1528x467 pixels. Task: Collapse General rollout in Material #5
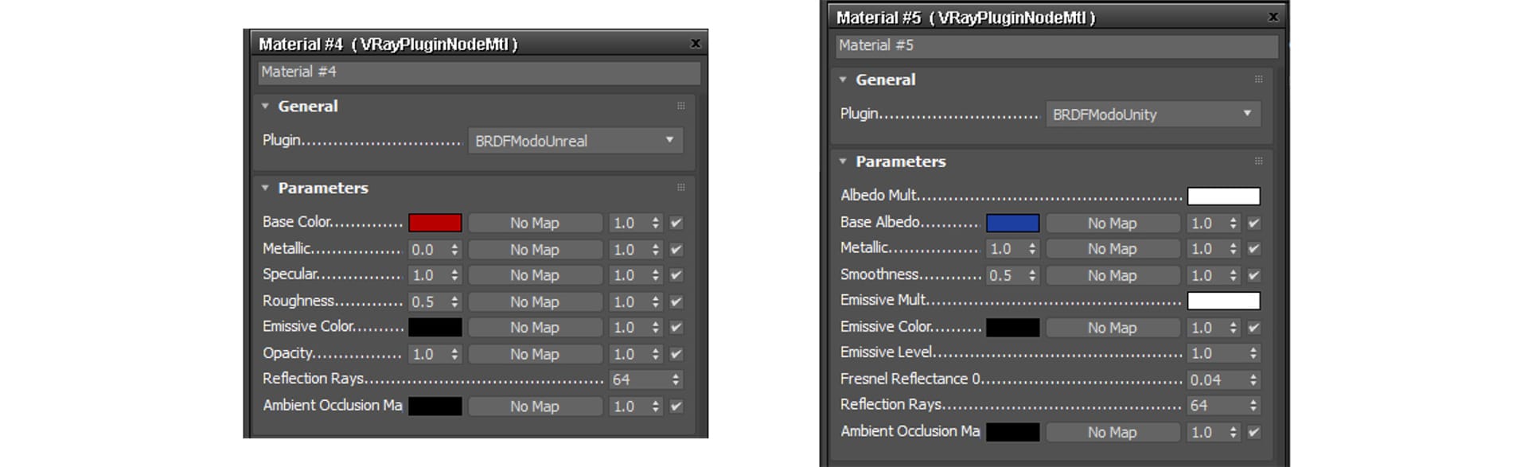point(843,80)
